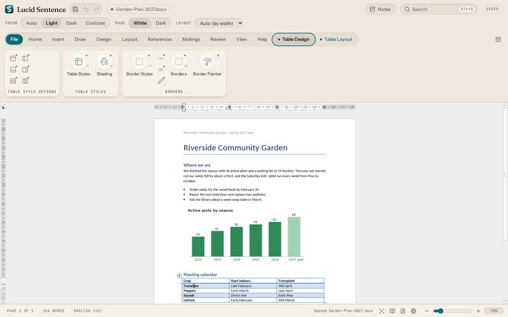Screen dimensions: 508x317
Task: Click the Search magnifier icon
Action: [407, 9]
